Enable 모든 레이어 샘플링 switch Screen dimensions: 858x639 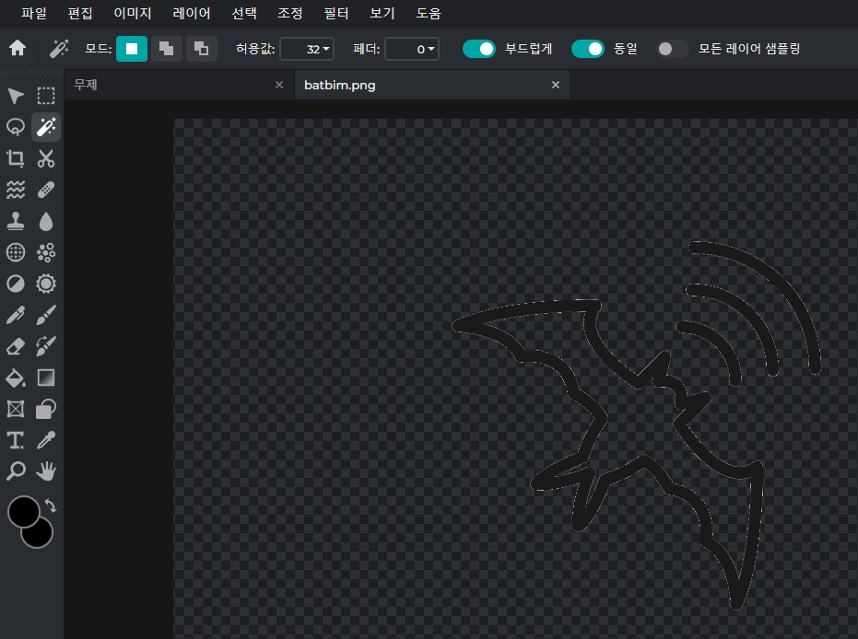[672, 49]
